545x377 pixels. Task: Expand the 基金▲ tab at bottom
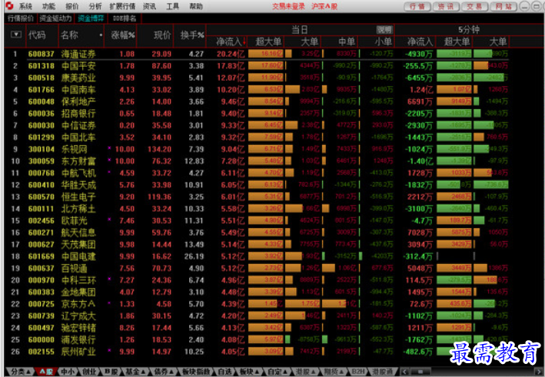click(135, 372)
